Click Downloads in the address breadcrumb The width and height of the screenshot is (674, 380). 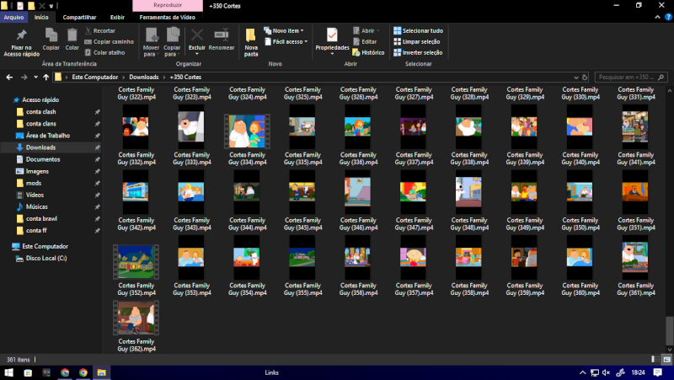(143, 78)
